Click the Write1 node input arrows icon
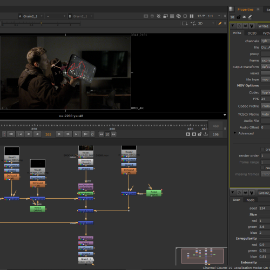Screen dimensions: 270x270 tap(245, 26)
